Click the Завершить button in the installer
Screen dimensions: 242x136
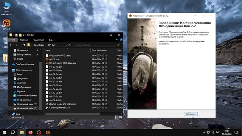click(x=191, y=114)
